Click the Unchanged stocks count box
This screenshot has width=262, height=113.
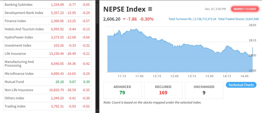coord(204,90)
